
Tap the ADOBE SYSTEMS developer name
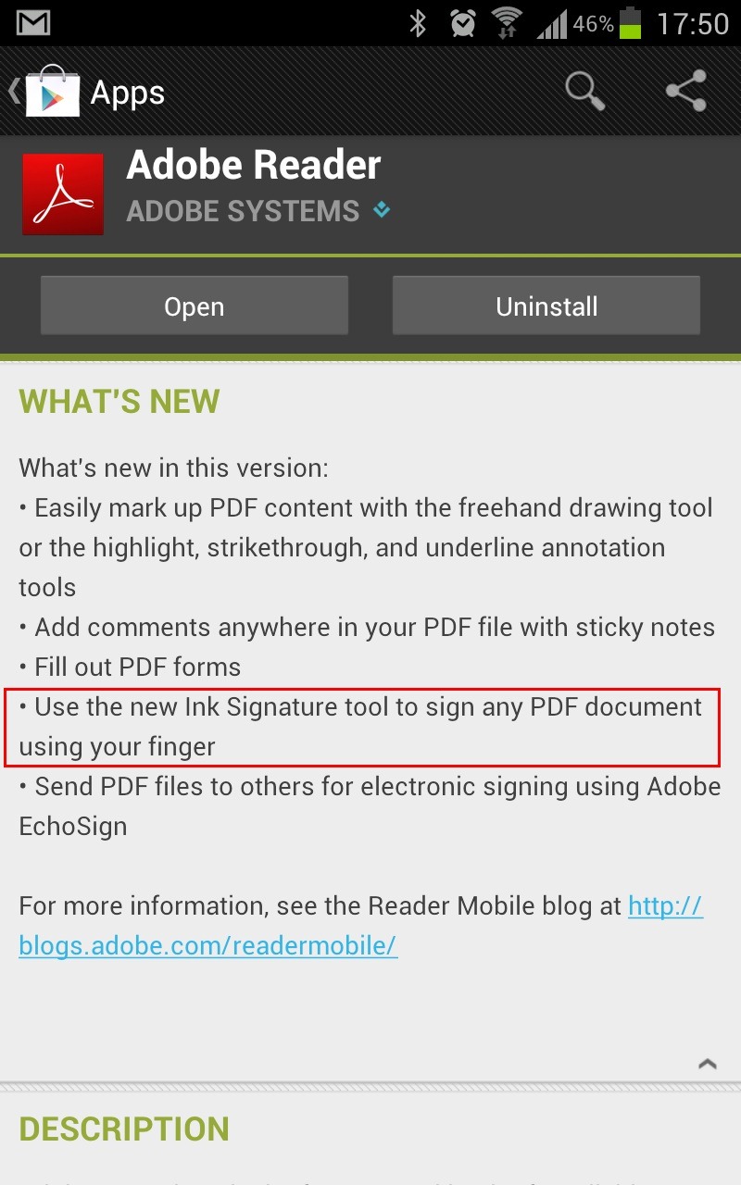pos(243,211)
